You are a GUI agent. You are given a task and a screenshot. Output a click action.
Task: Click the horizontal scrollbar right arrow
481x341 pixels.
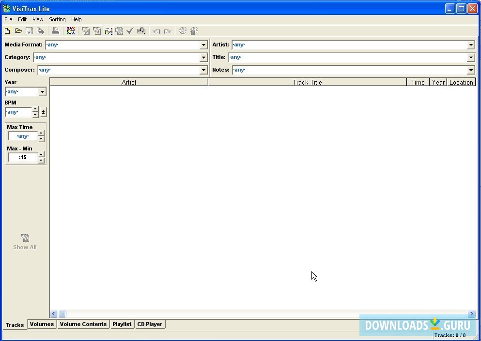471,314
